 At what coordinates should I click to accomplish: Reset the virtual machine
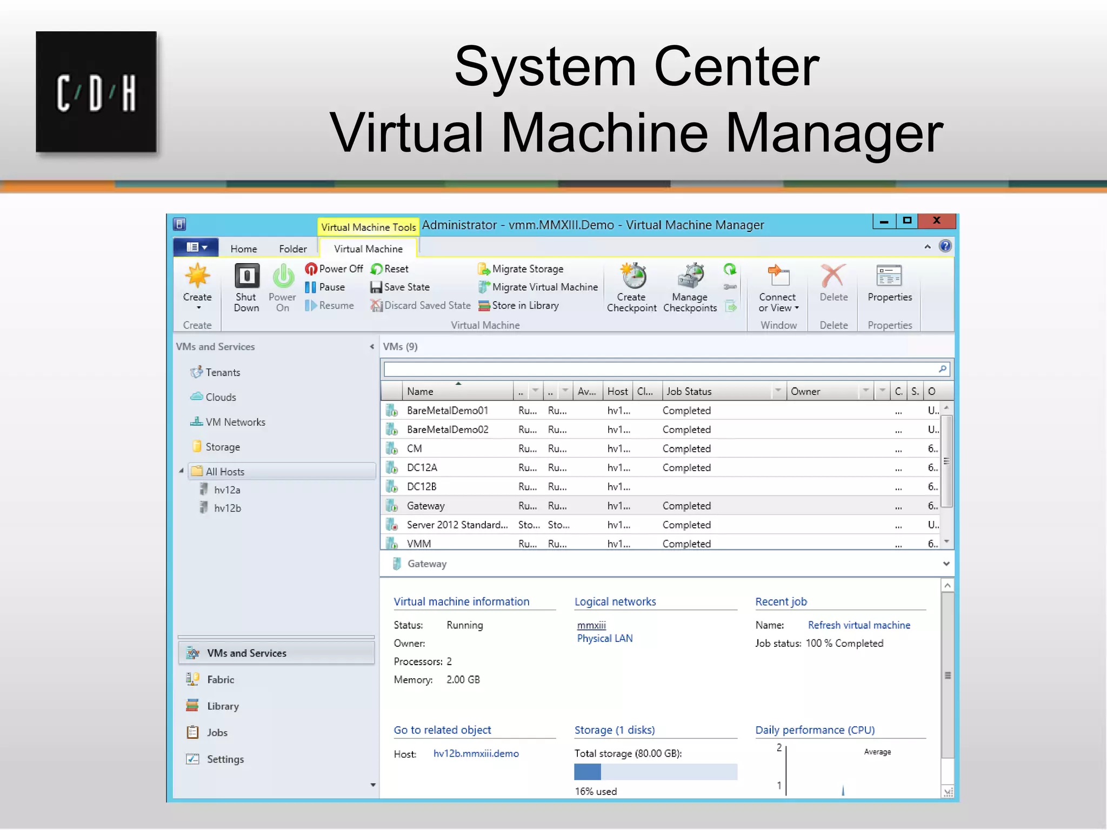point(390,269)
